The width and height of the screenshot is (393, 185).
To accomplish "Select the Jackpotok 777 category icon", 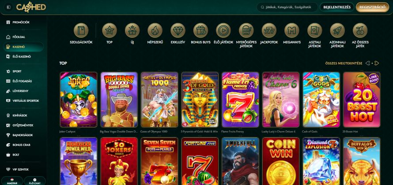I will click(x=269, y=30).
